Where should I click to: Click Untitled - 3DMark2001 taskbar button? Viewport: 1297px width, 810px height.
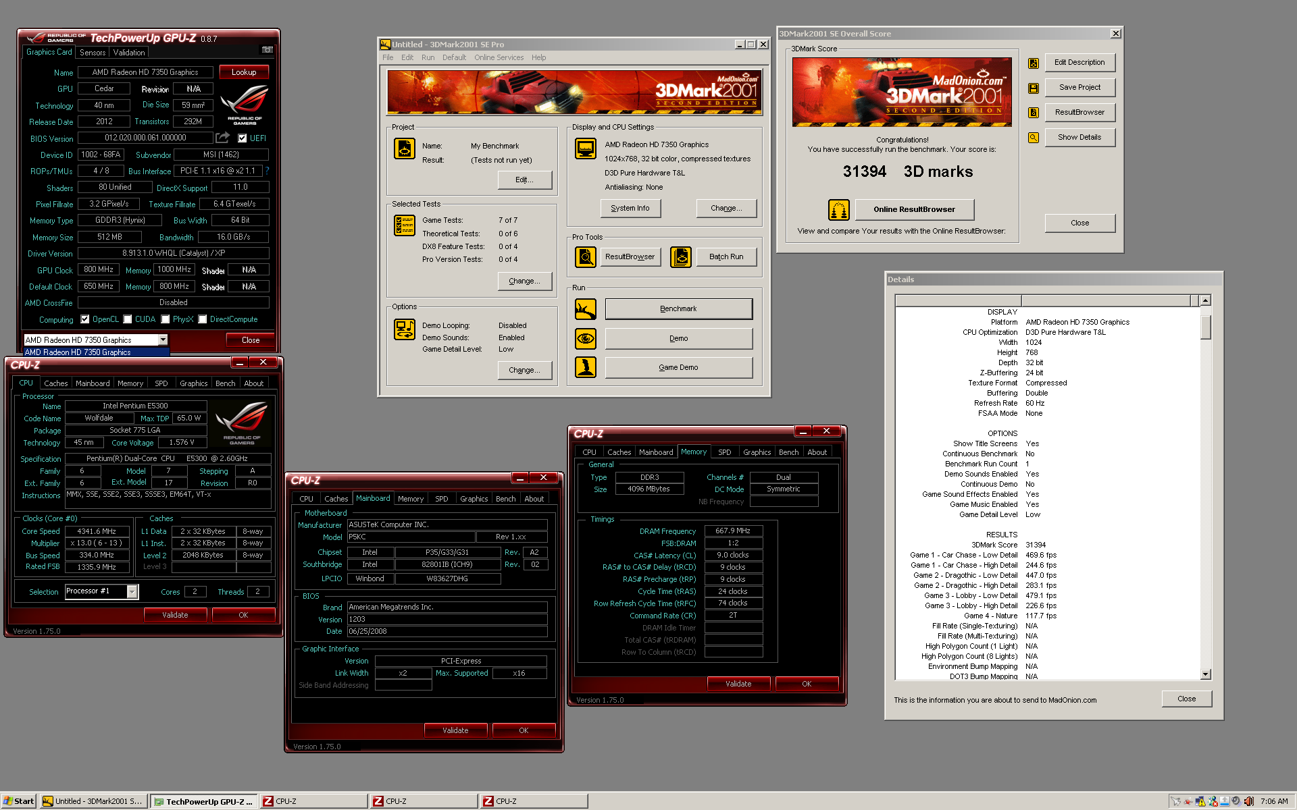(93, 801)
